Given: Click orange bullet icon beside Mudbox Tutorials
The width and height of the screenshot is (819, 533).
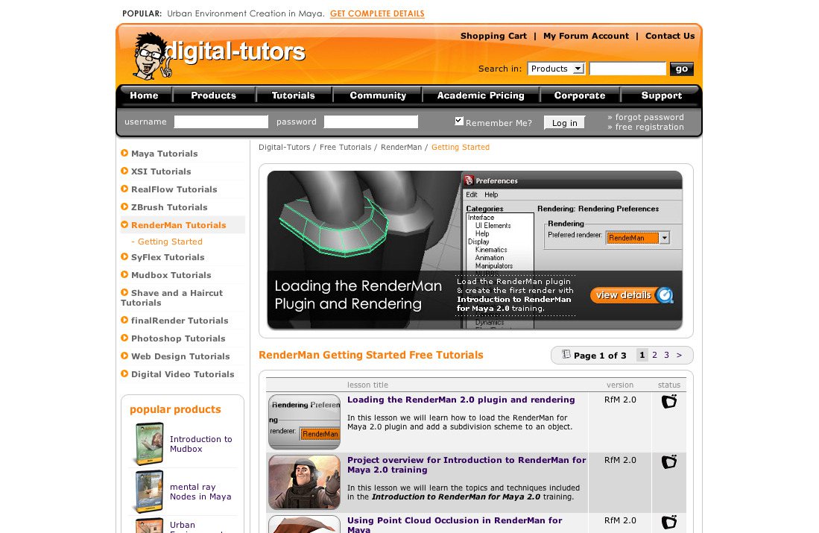Looking at the screenshot, I should 124,274.
